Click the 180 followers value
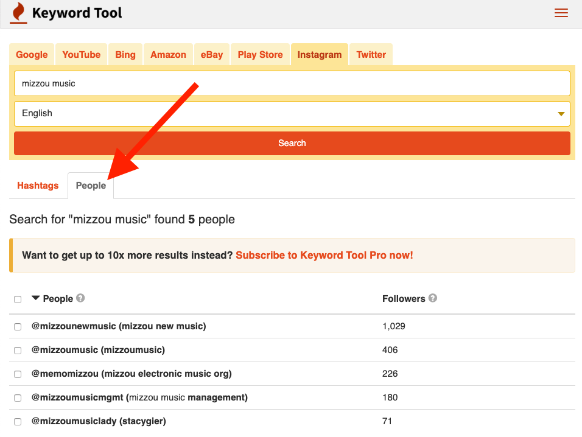The image size is (582, 437). click(x=390, y=397)
